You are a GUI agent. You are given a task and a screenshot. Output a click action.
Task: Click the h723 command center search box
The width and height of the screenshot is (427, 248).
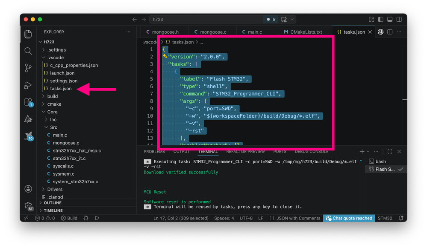pyautogui.click(x=207, y=20)
